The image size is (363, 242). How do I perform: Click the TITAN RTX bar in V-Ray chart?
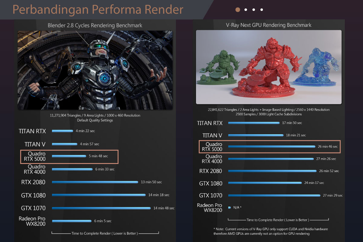point(254,123)
